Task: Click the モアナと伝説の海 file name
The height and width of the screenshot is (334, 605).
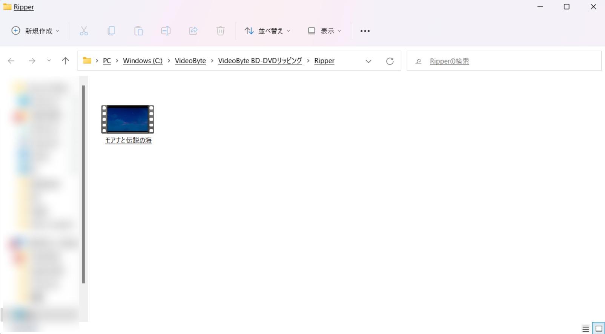Action: pos(128,141)
